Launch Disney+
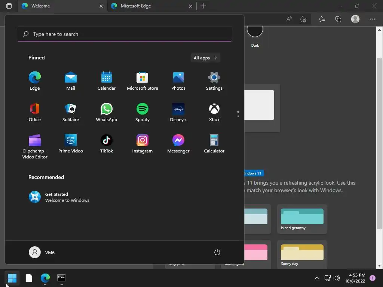Screen dimensions: 383x287 point(178,112)
